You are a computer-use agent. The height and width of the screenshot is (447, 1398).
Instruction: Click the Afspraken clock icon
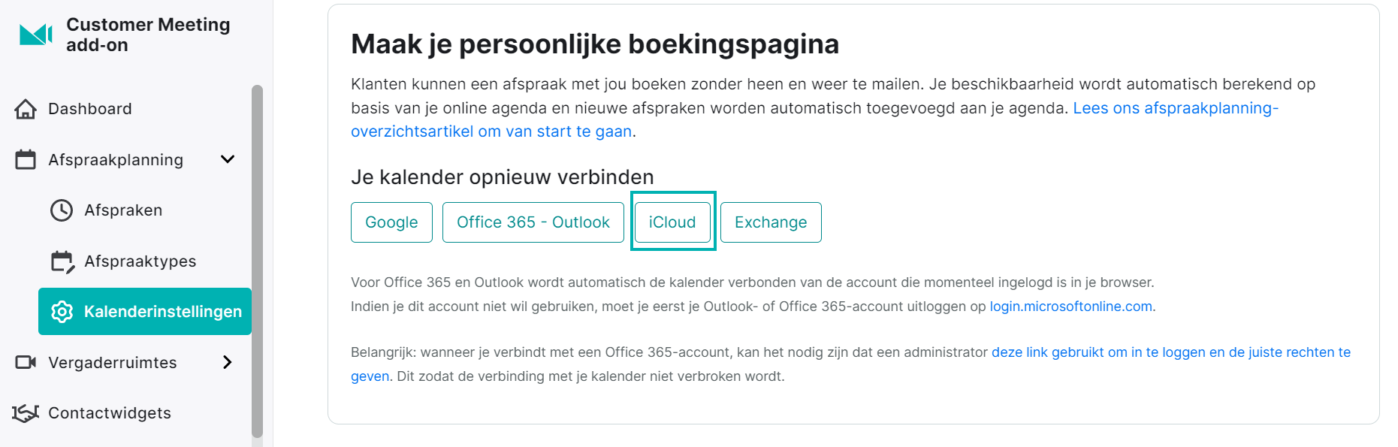coord(62,210)
